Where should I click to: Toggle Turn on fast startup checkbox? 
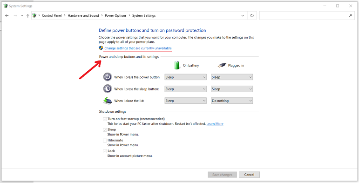tap(105, 119)
